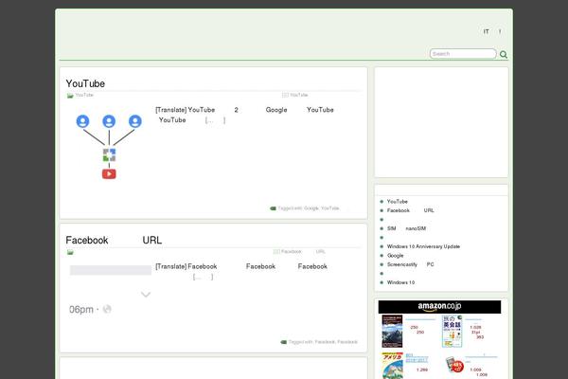
Task: Click comment icon beside Facebook URL header link
Action: (x=276, y=252)
